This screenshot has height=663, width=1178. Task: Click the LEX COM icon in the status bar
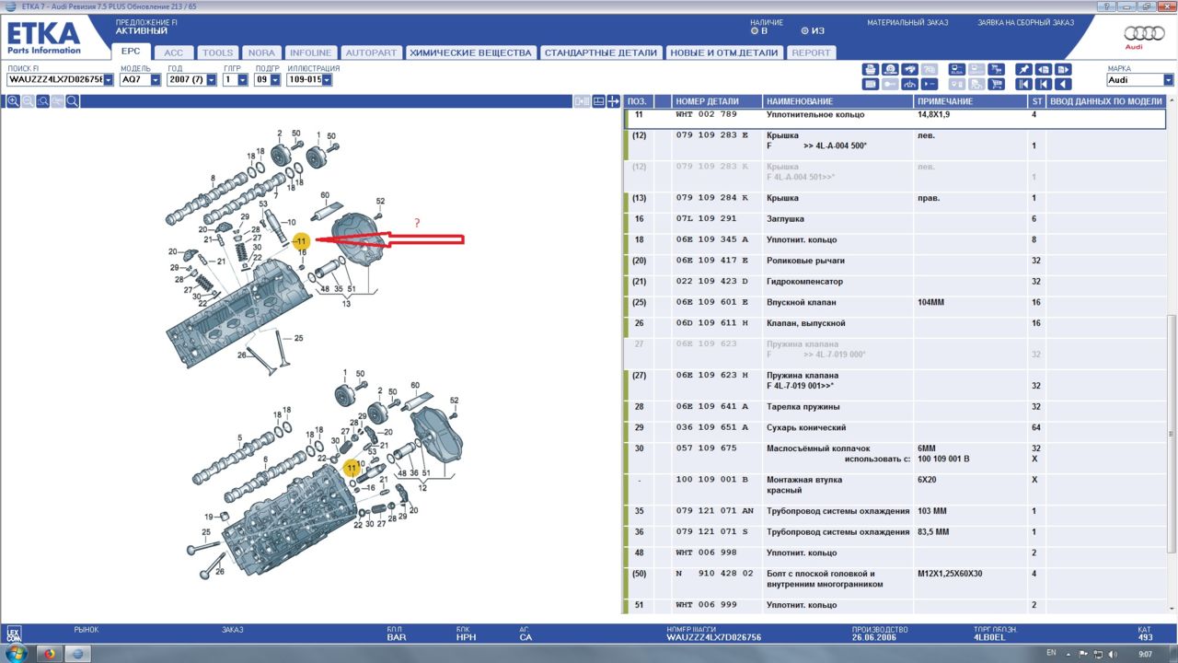tap(13, 634)
